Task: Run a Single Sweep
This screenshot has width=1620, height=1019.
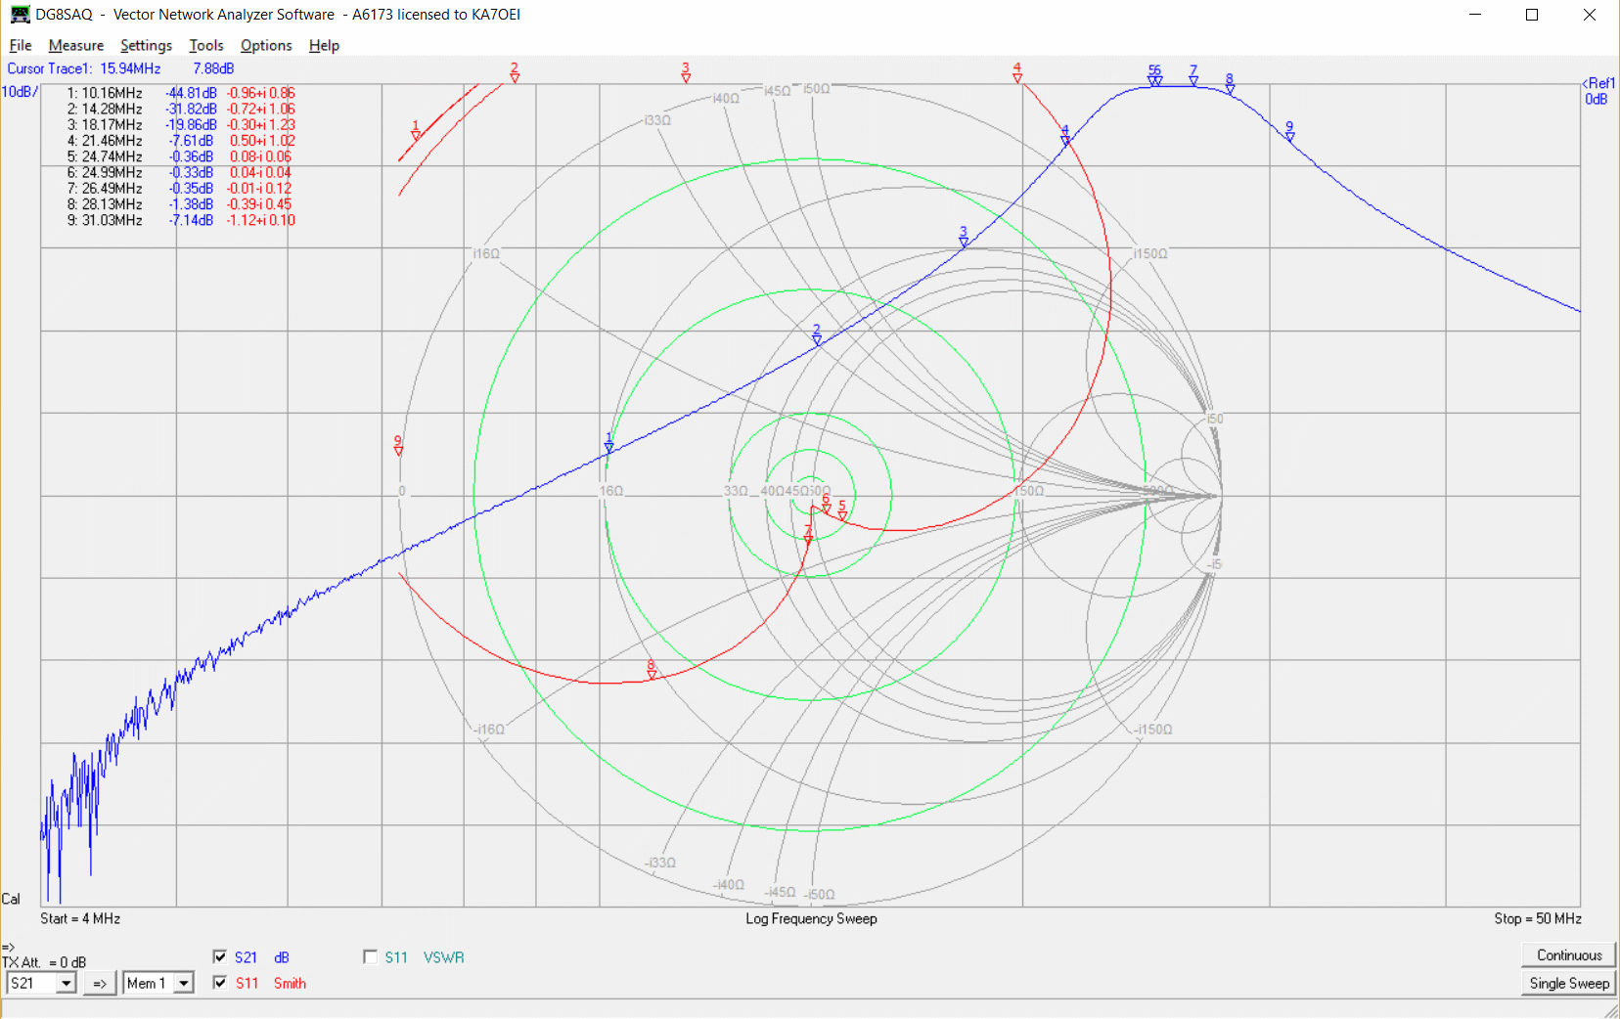Action: tap(1568, 983)
